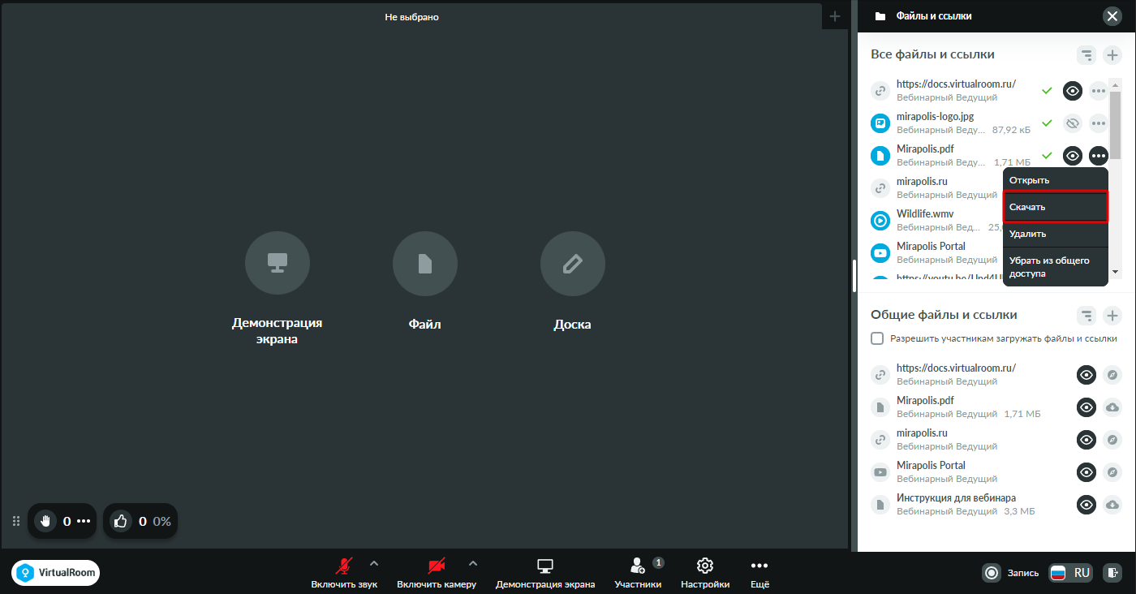1136x594 pixels.
Task: Toggle visibility of docs.virtualroom.ru in all files
Action: tap(1073, 91)
